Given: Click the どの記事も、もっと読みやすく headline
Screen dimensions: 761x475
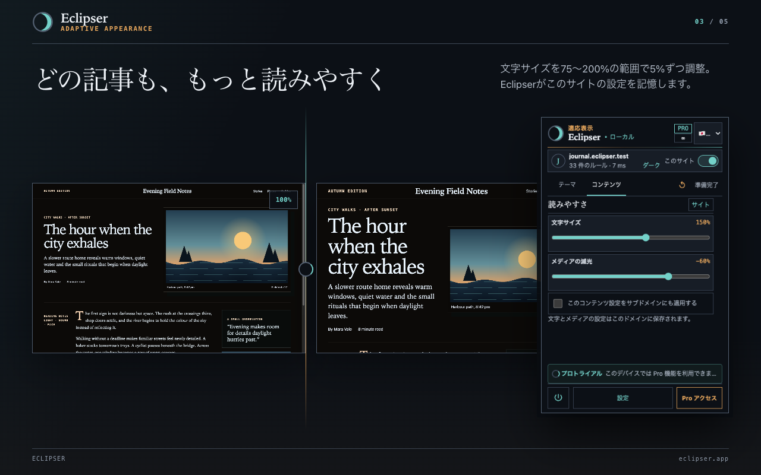Looking at the screenshot, I should pyautogui.click(x=211, y=80).
